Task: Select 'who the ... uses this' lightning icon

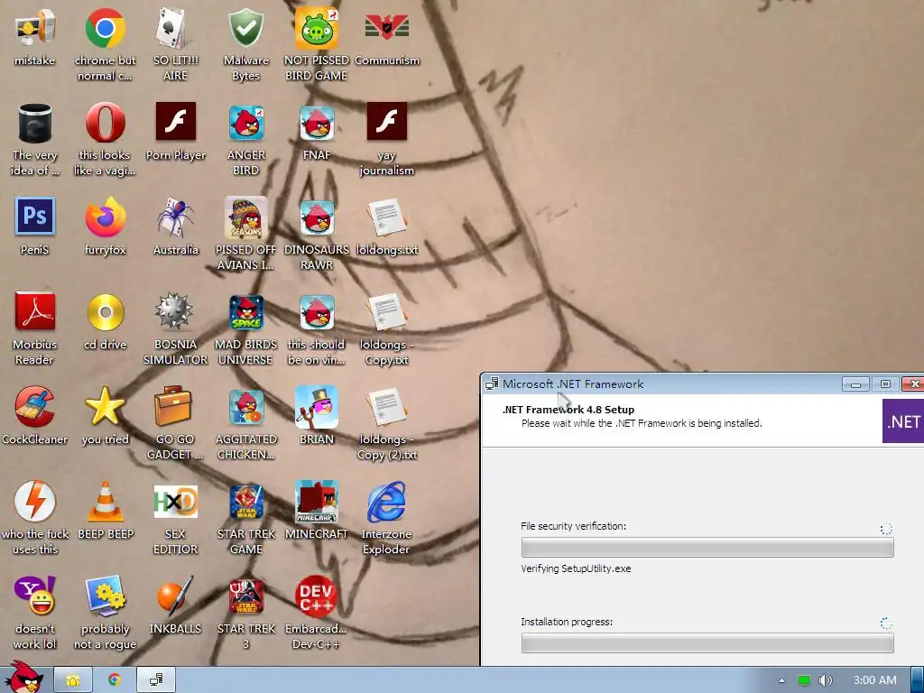Action: tap(35, 502)
